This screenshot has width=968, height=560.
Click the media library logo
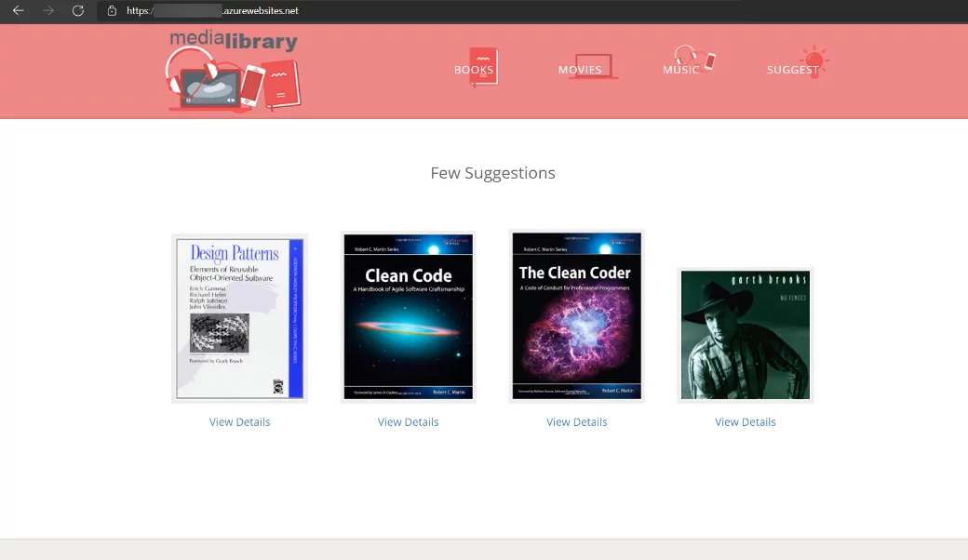click(x=234, y=71)
